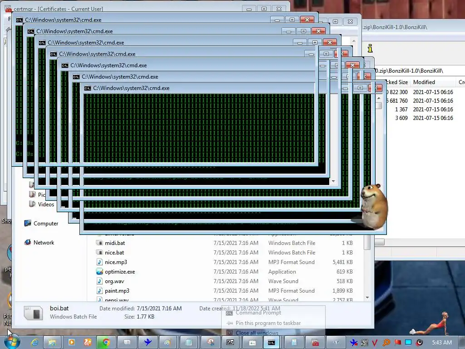Open Google Chrome from the taskbar
This screenshot has width=465, height=349.
[106, 342]
